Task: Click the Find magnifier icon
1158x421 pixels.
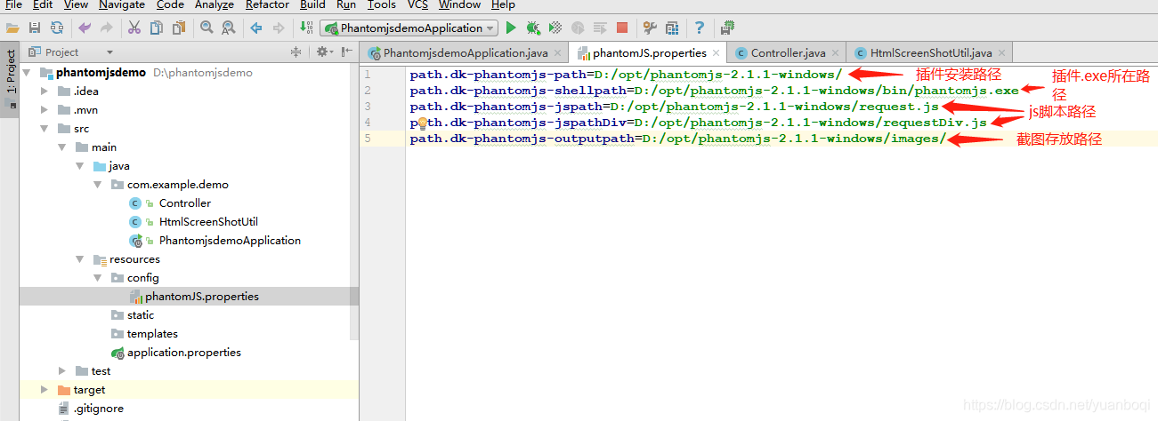Action: click(x=206, y=28)
